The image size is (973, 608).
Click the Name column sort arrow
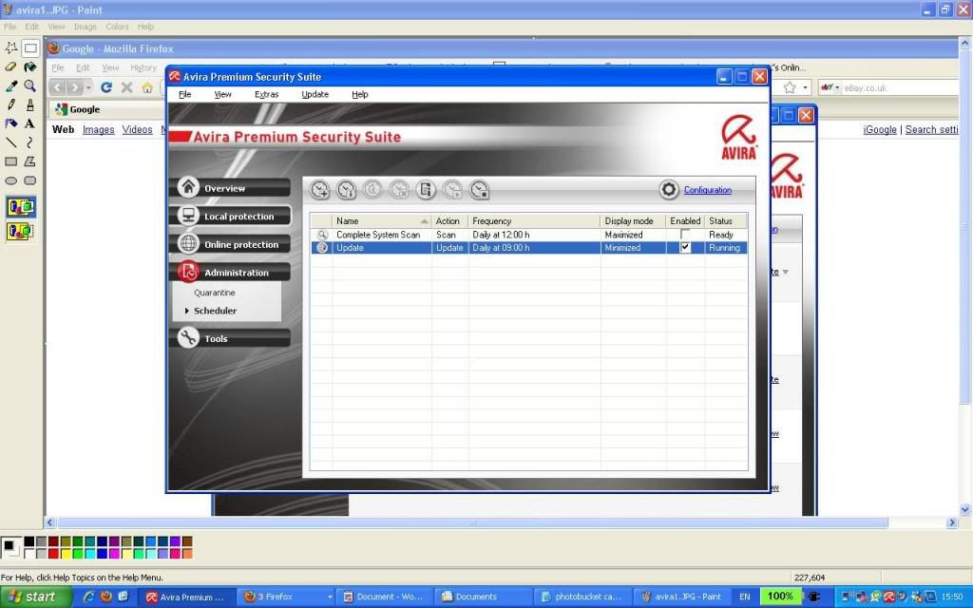click(x=425, y=220)
